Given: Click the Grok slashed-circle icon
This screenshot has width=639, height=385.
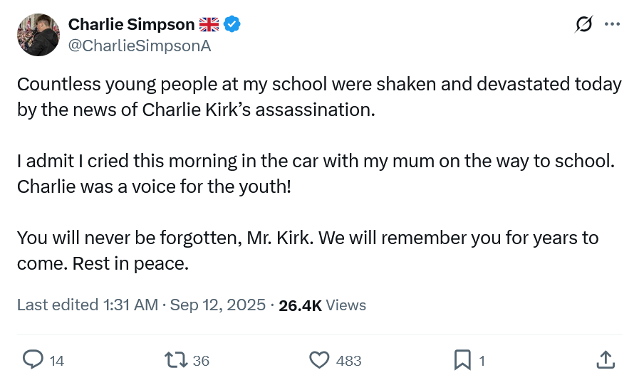Looking at the screenshot, I should click(583, 24).
